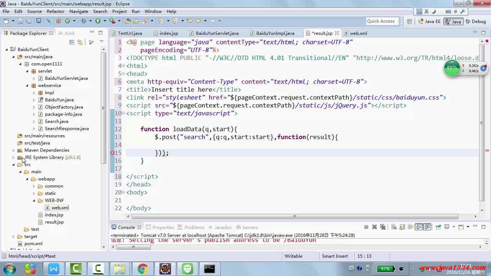This screenshot has width=491, height=276.
Task: Open the Window menu
Action: point(153,11)
